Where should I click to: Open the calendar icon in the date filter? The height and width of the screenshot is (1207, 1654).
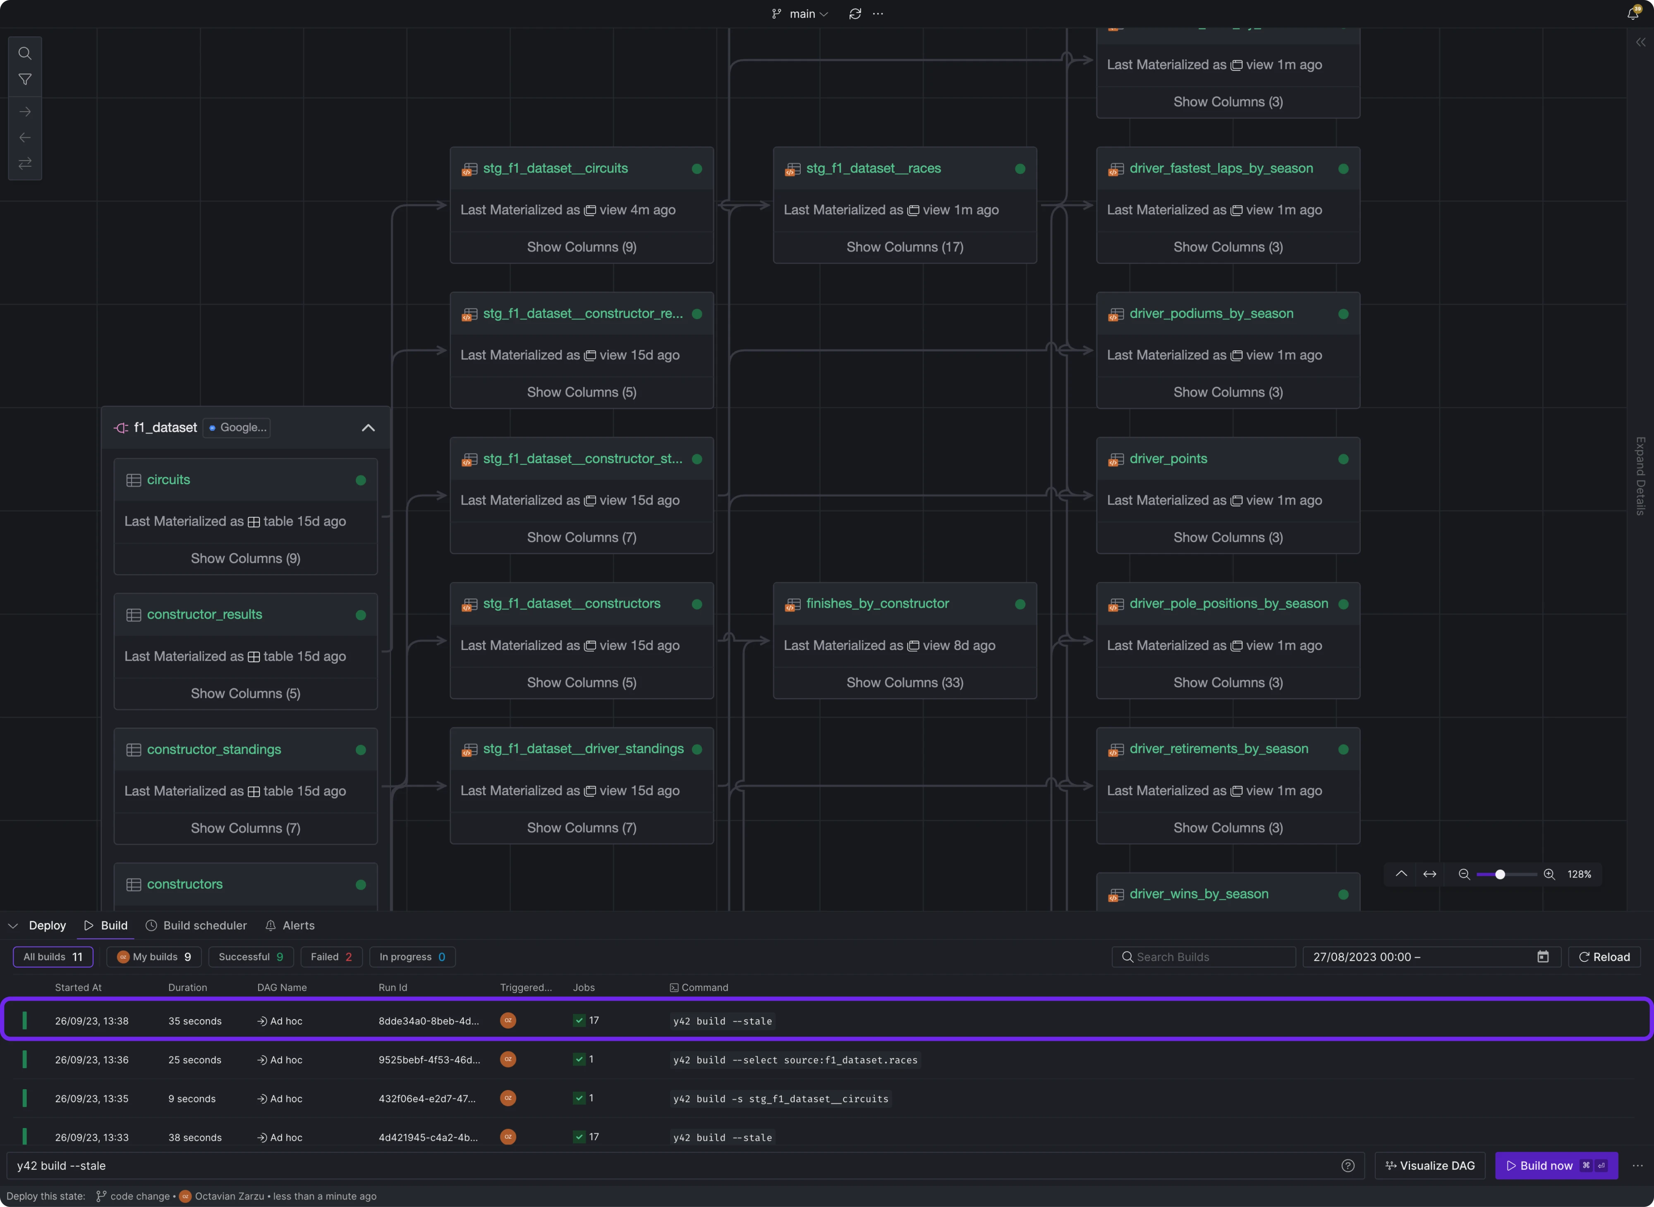coord(1542,956)
